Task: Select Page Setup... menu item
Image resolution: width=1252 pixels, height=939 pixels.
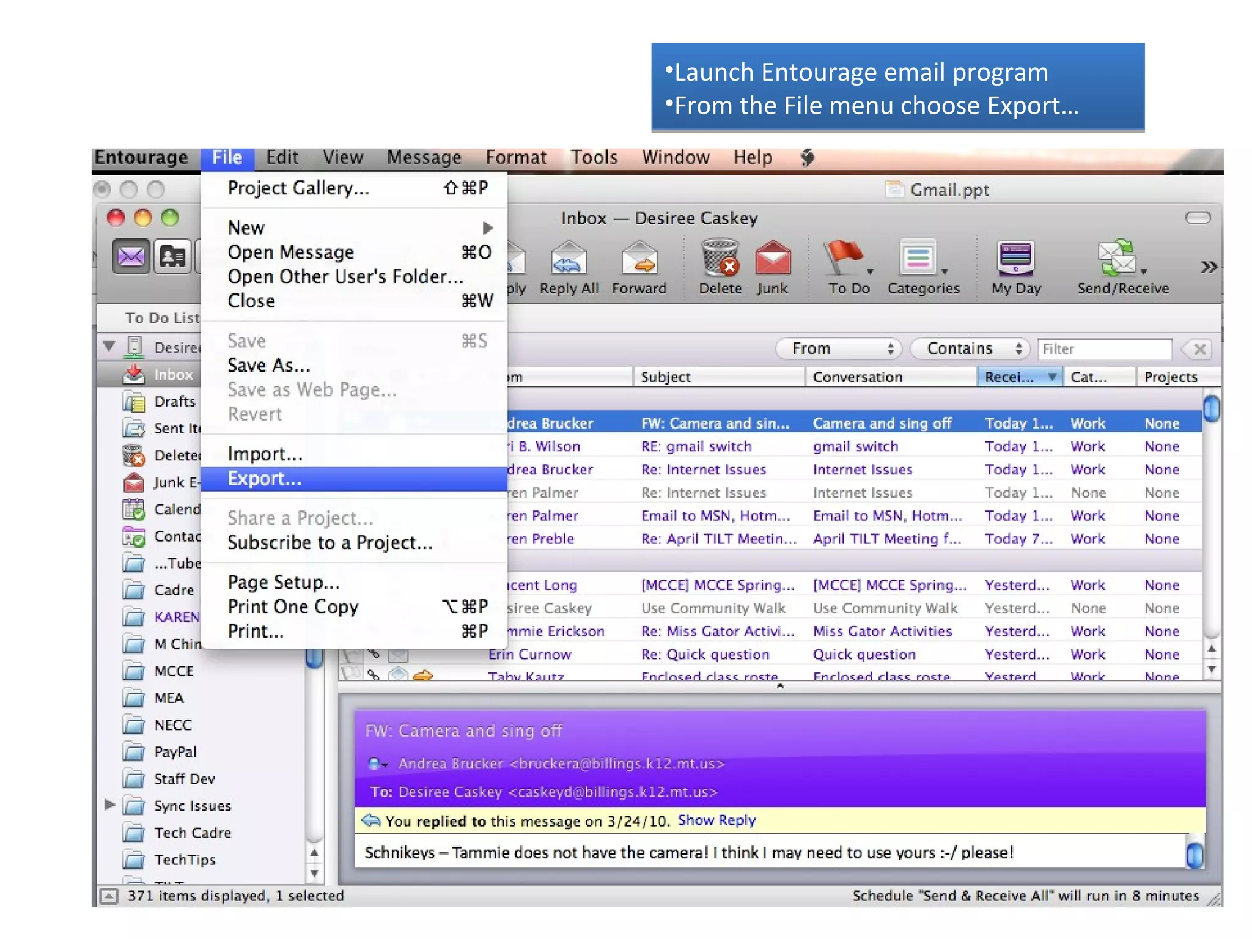Action: pos(354,582)
